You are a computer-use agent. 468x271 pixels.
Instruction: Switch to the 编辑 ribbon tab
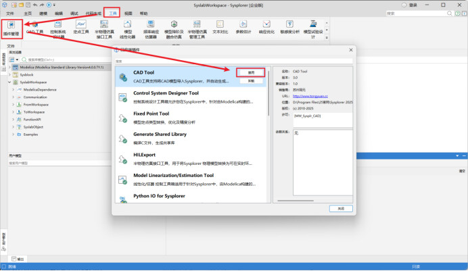pyautogui.click(x=59, y=14)
